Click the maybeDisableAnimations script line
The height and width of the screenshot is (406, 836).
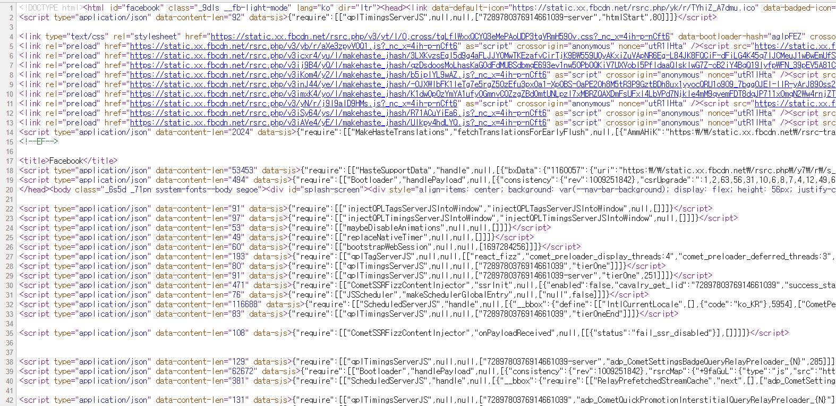[285, 227]
